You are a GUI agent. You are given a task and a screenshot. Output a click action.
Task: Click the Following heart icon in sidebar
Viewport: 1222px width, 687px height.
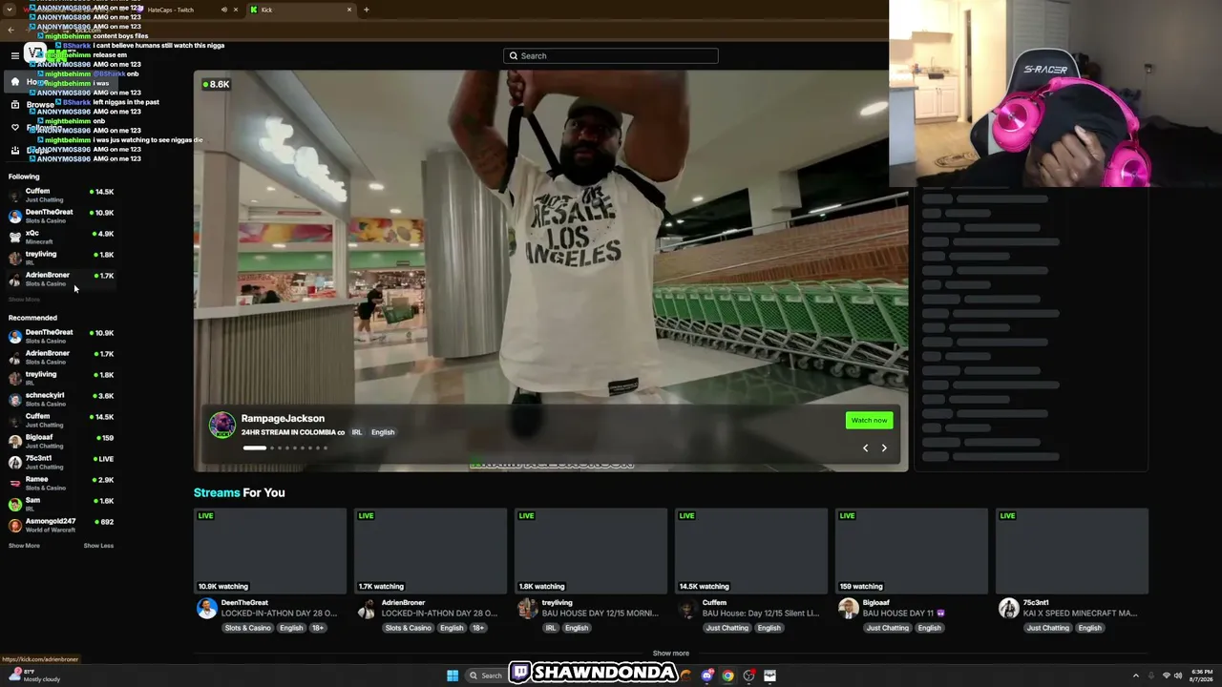pos(14,128)
